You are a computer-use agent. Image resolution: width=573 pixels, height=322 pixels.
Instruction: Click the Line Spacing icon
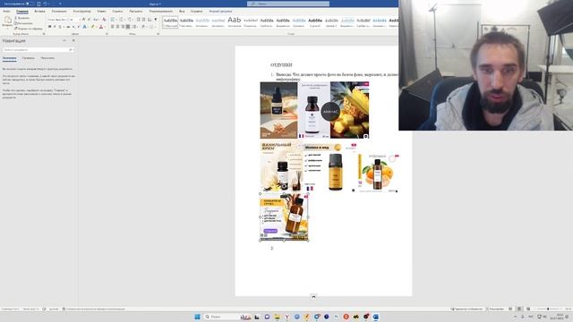coord(134,27)
